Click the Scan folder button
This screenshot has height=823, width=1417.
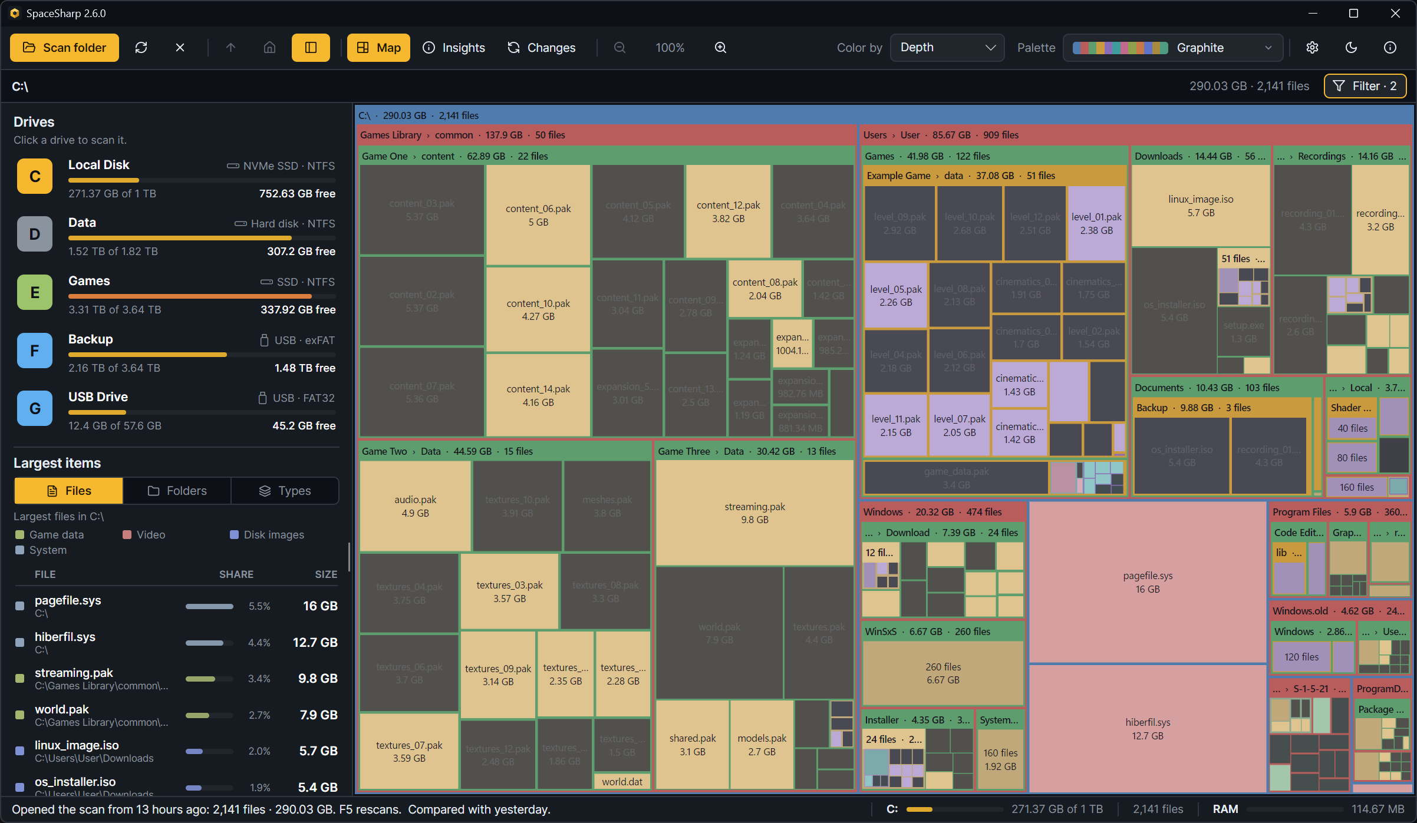point(64,48)
